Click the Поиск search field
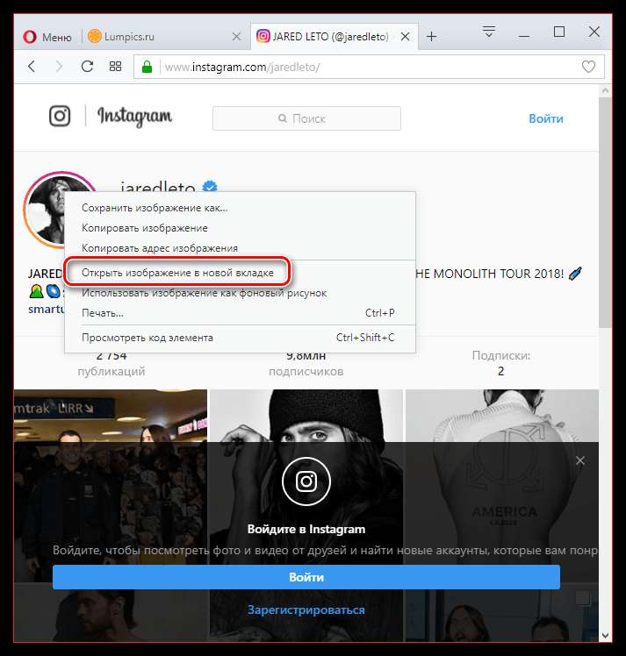626x656 pixels. coord(306,118)
